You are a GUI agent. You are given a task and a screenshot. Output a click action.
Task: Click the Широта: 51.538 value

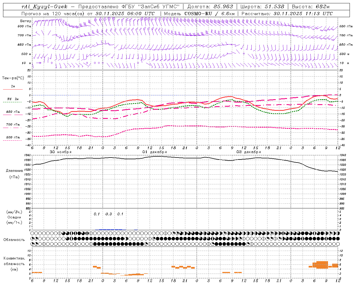click(262, 7)
